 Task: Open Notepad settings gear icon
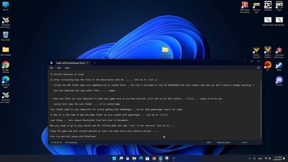258,68
